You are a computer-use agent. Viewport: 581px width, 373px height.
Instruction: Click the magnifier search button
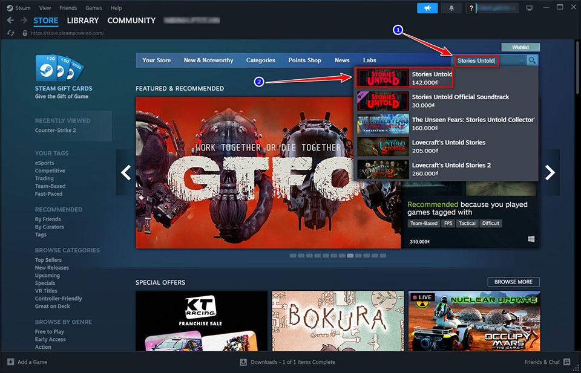coord(532,60)
